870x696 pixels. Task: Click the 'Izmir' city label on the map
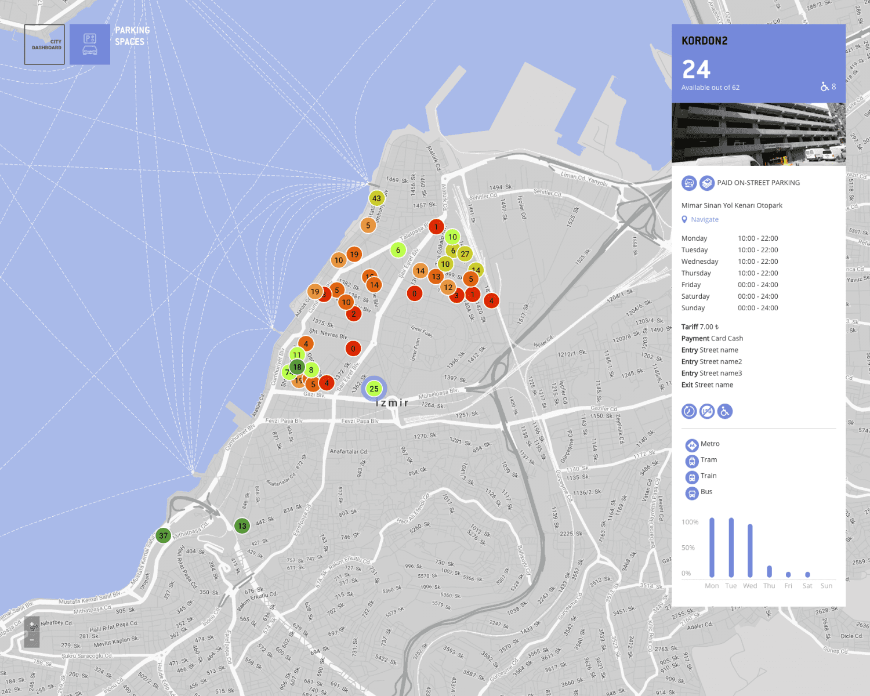pyautogui.click(x=393, y=403)
